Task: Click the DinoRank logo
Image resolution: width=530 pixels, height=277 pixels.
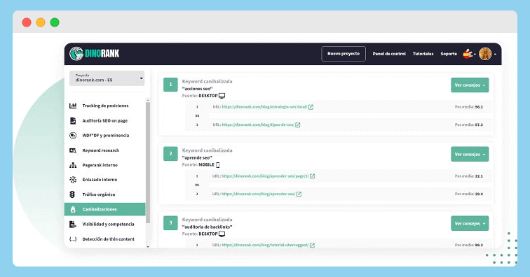Action: pyautogui.click(x=95, y=54)
